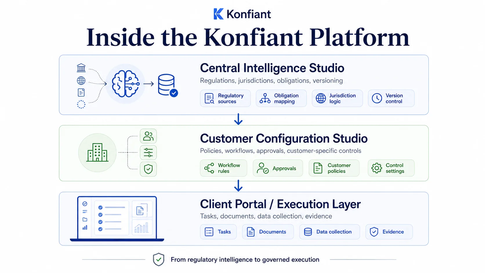Click the verified database icon

[168, 85]
